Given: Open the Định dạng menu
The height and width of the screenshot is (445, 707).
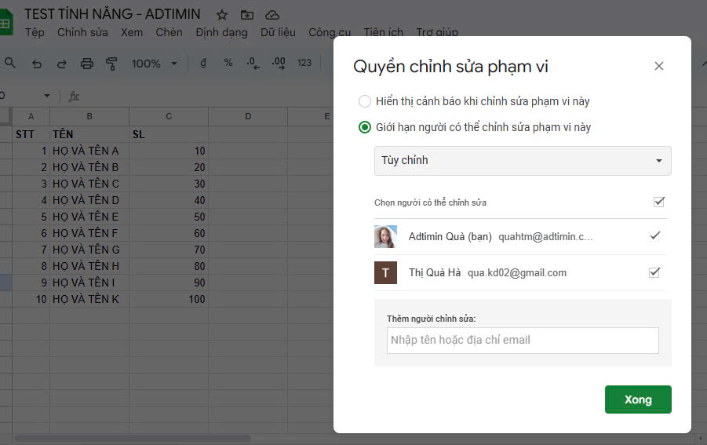Looking at the screenshot, I should [x=221, y=32].
